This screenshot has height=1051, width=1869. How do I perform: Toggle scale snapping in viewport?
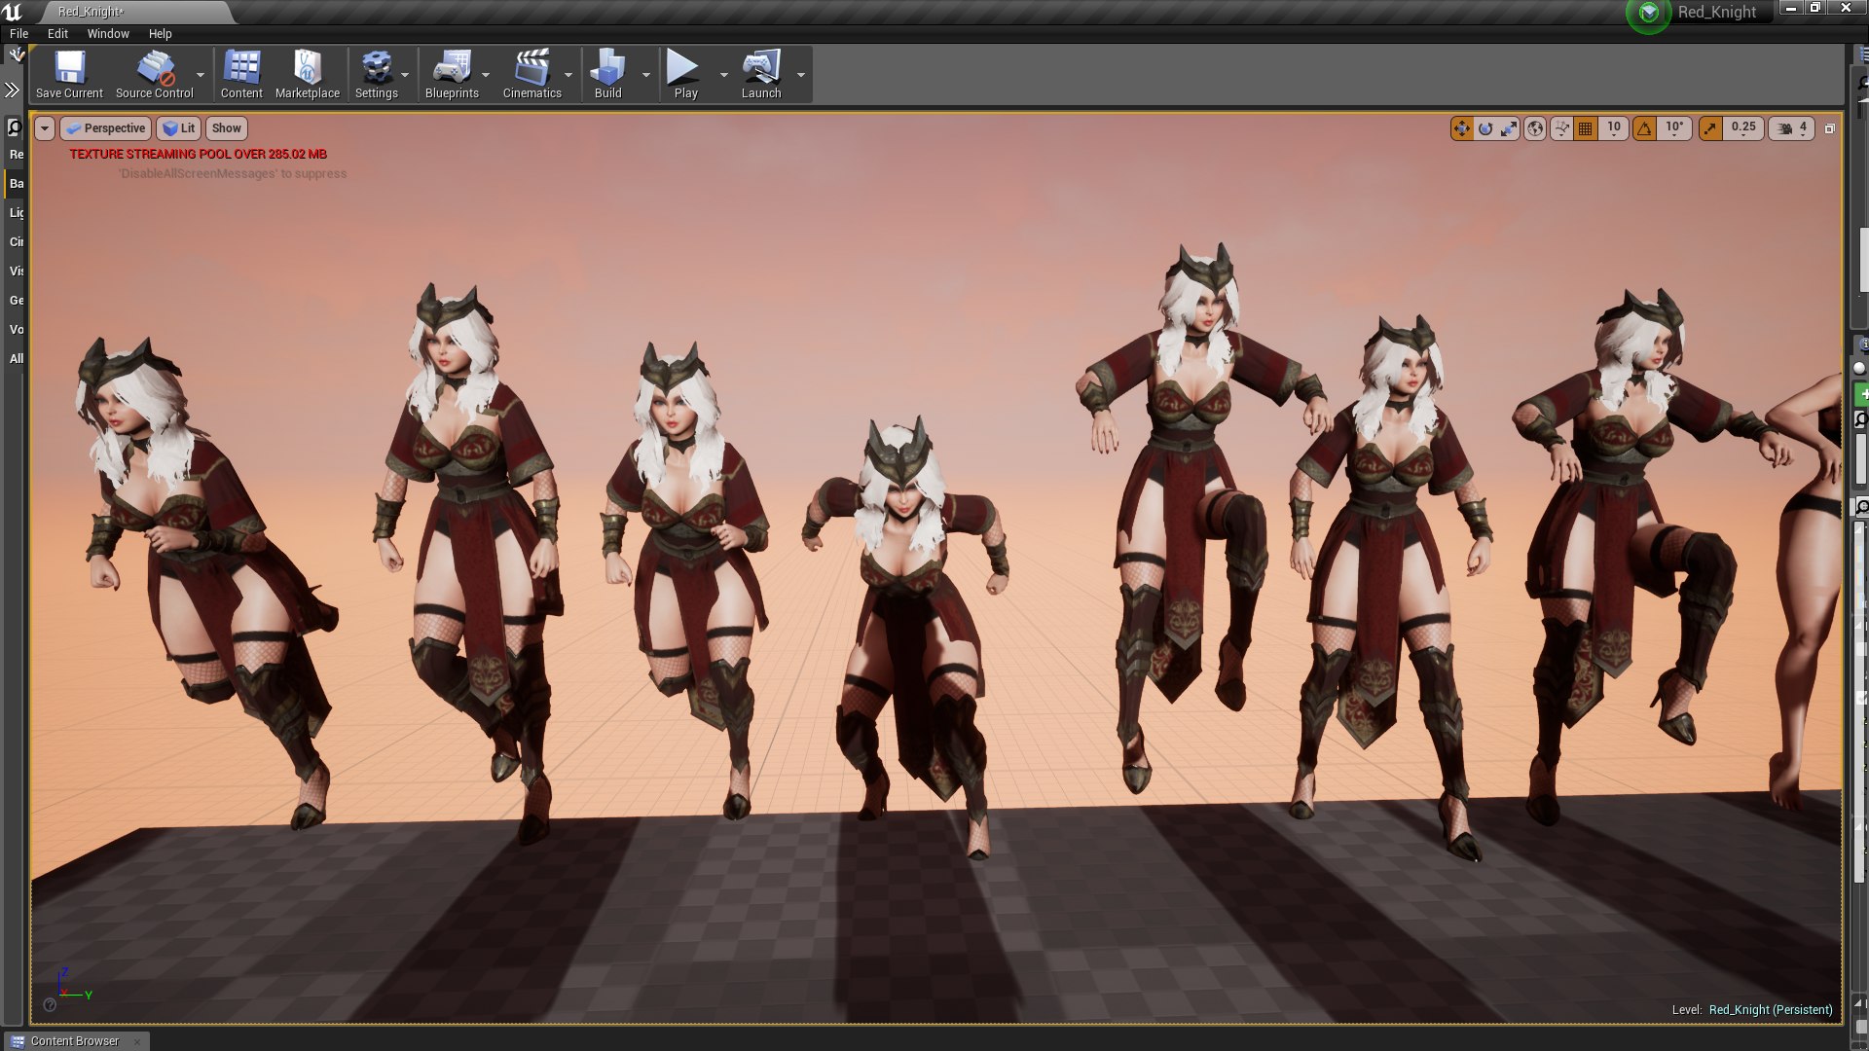1710,128
